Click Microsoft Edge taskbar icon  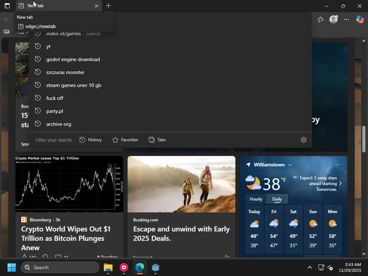tap(140, 267)
